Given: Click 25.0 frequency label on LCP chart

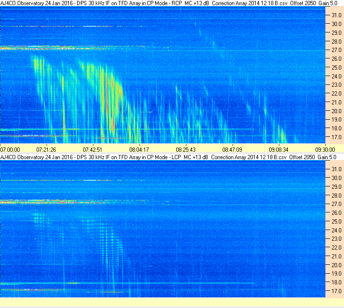Looking at the screenshot, I should 337,222.
